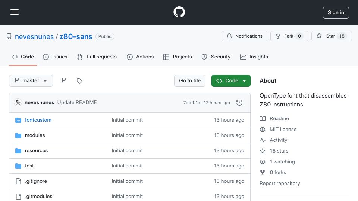
Task: Click the Sign in button
Action: coord(336,13)
